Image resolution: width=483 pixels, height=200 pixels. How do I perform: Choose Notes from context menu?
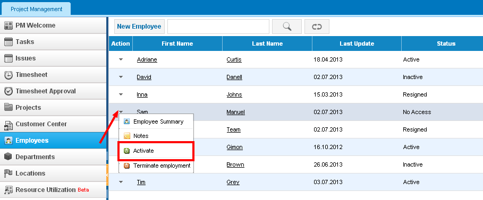tap(156, 136)
